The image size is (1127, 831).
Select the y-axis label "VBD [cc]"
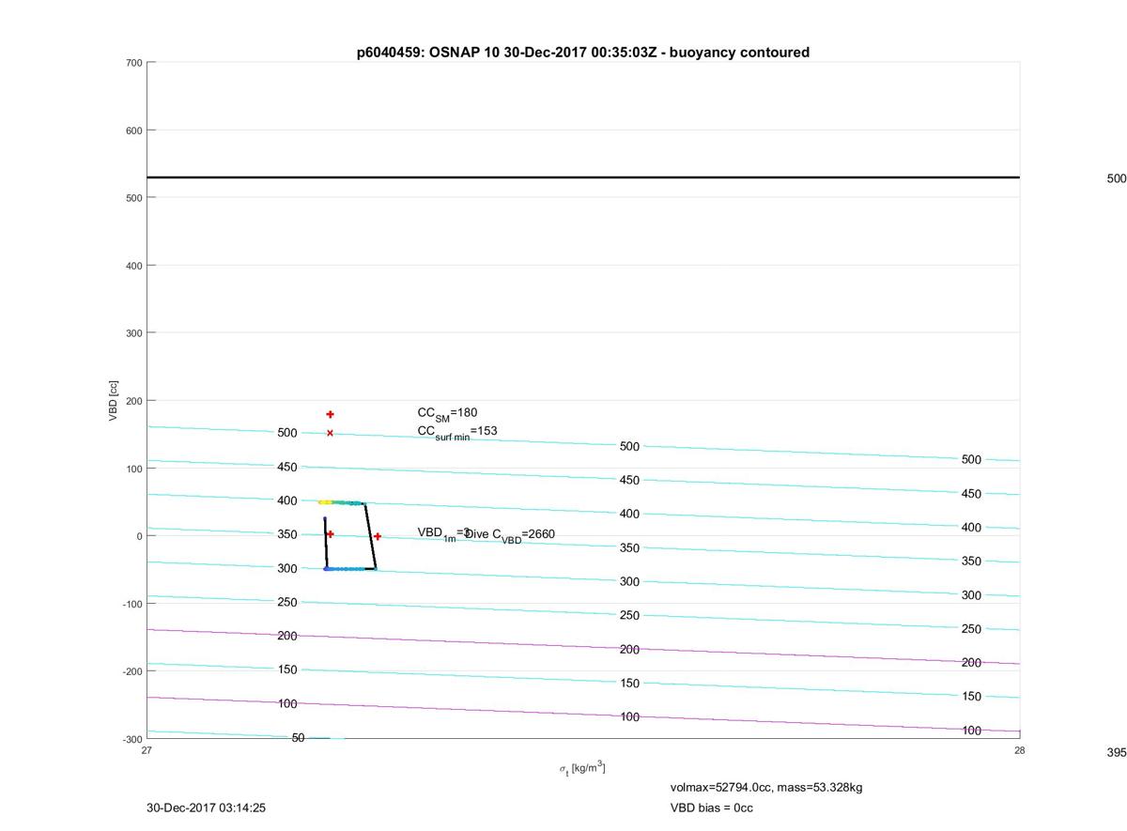pyautogui.click(x=114, y=400)
